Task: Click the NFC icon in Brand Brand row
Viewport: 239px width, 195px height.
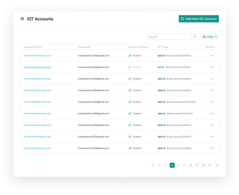Action: pyautogui.click(x=161, y=102)
